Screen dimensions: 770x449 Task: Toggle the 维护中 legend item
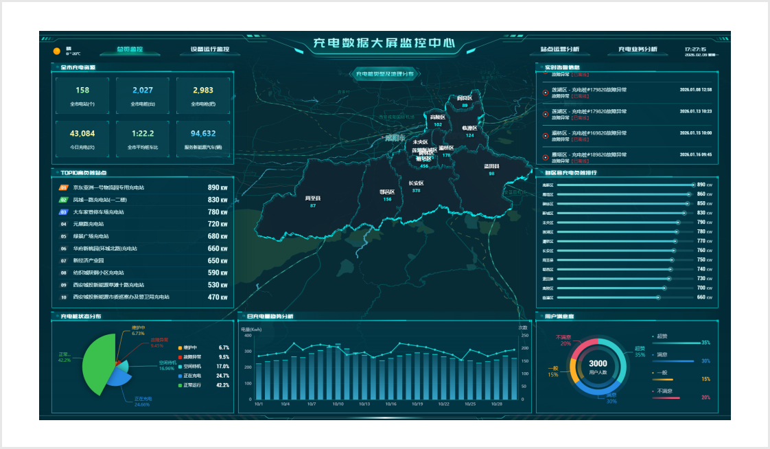(x=187, y=348)
